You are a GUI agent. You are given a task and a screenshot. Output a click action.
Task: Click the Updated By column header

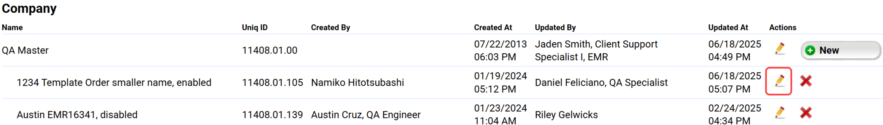click(555, 27)
